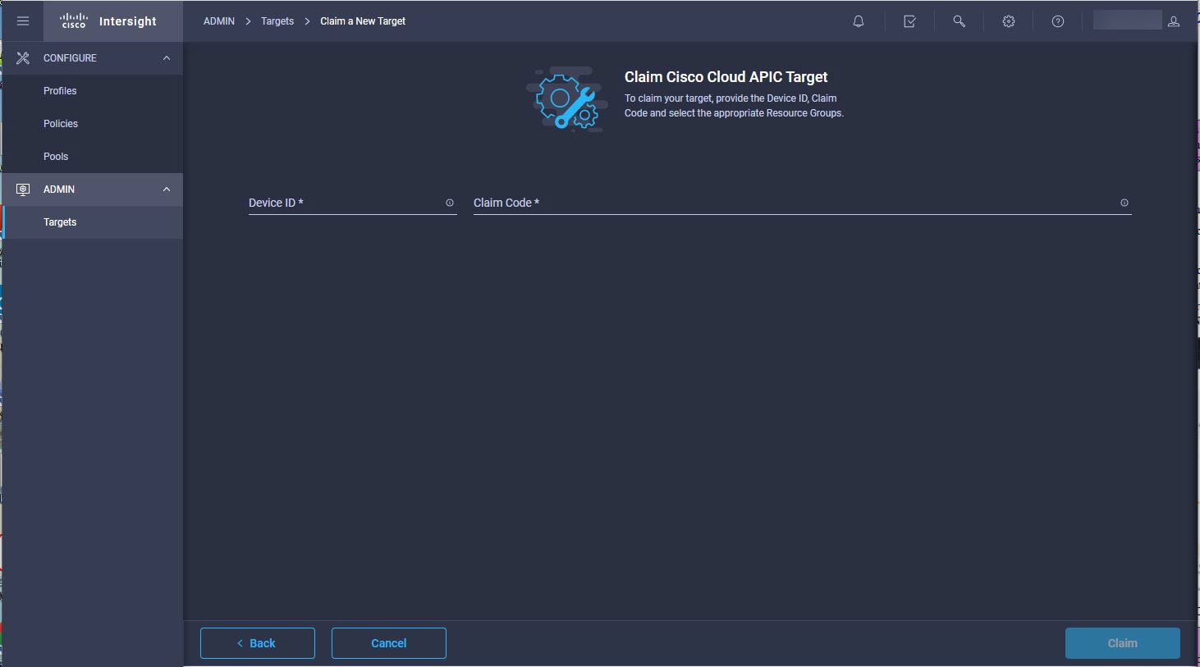Click the Cancel button
Viewport: 1200px width, 667px height.
tap(389, 643)
